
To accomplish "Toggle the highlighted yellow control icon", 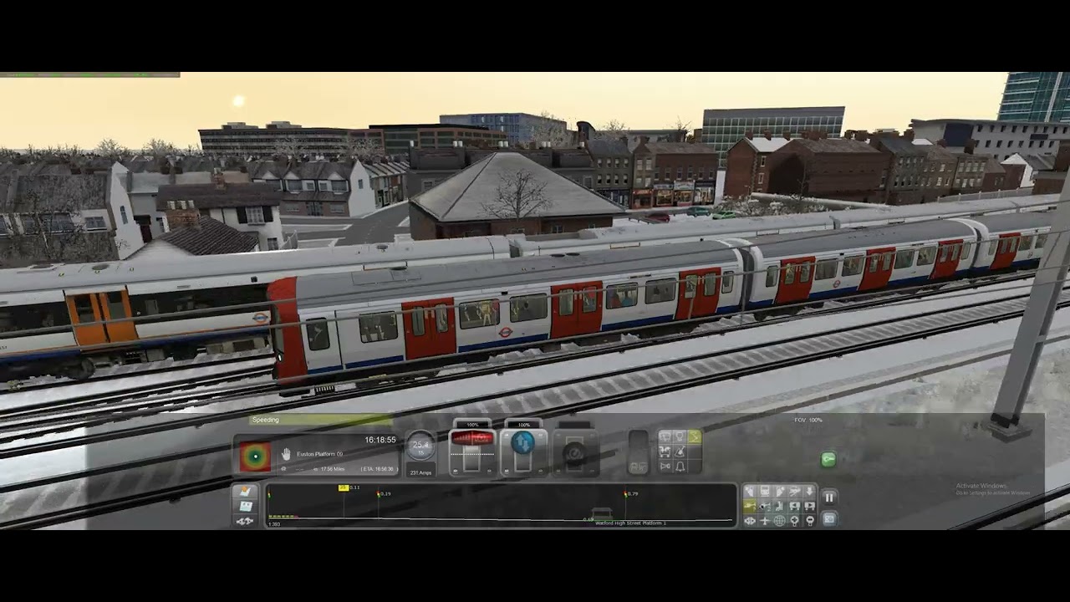I will [x=695, y=436].
